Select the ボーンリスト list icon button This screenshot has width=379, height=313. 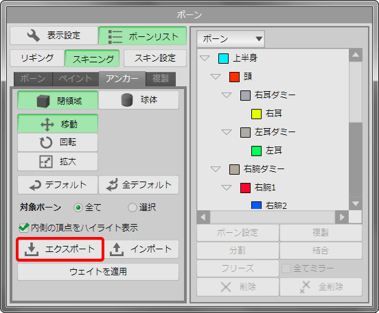pyautogui.click(x=143, y=36)
